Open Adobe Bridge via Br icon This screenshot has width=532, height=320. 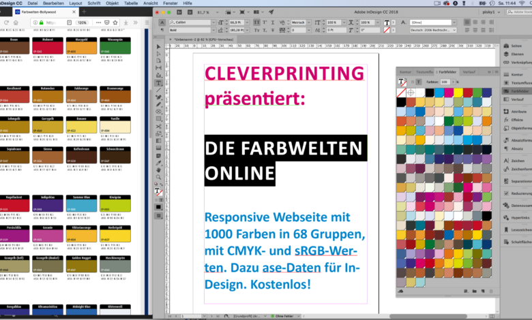tap(179, 12)
